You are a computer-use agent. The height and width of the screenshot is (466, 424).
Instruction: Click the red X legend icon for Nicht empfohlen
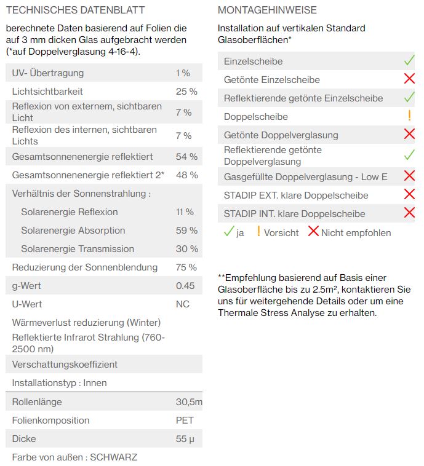tap(313, 231)
